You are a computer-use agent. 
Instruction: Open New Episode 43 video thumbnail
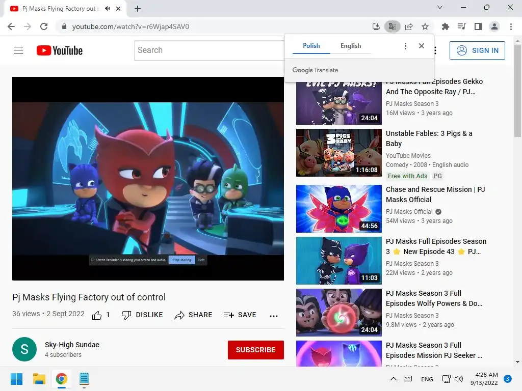click(x=339, y=260)
